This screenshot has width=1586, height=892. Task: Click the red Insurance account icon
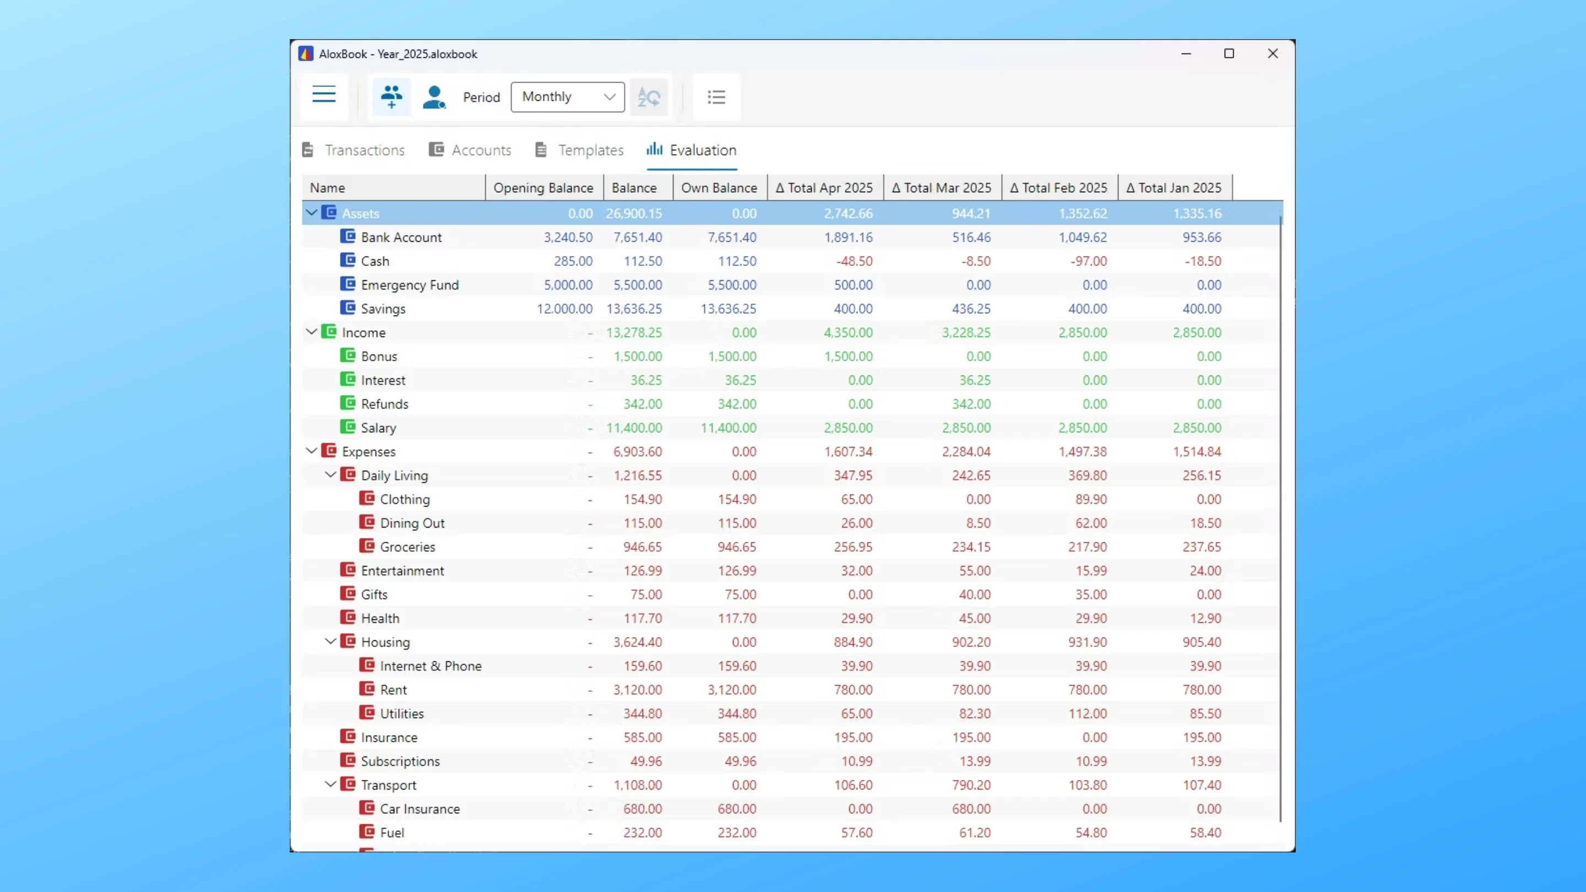(x=348, y=736)
